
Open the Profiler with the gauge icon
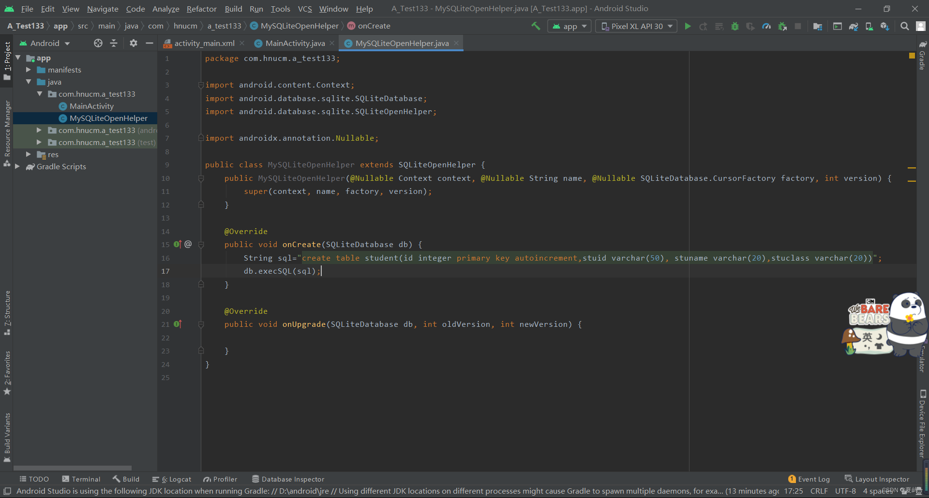click(x=766, y=26)
